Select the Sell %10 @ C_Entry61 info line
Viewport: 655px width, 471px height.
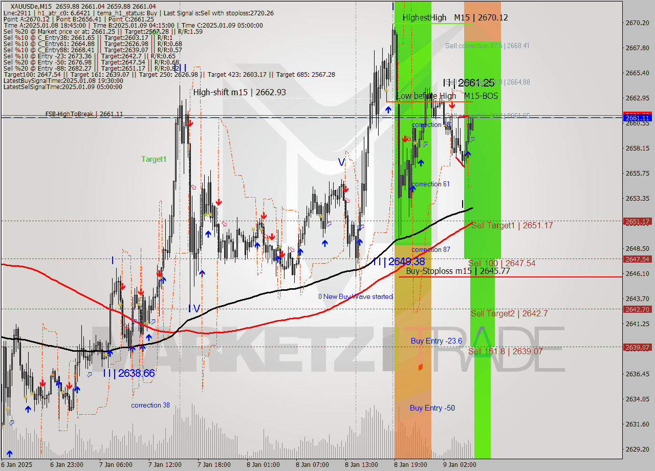[93, 44]
